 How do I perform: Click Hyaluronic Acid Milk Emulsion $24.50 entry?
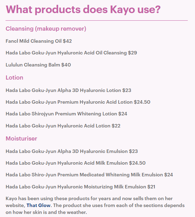pos(76,163)
